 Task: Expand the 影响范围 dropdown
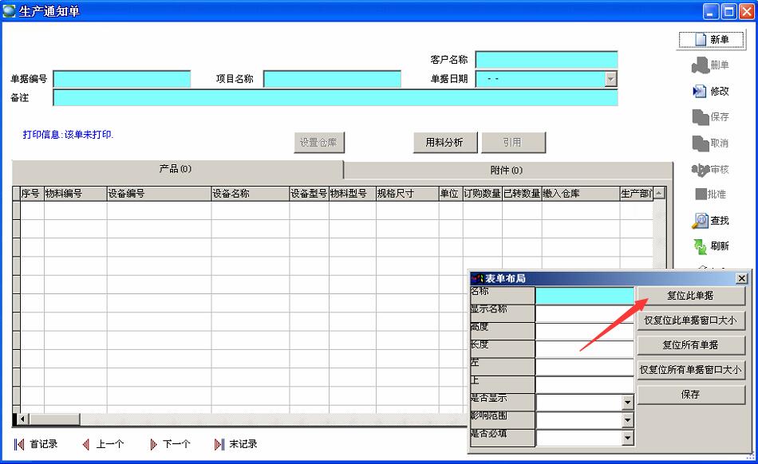pyautogui.click(x=627, y=420)
